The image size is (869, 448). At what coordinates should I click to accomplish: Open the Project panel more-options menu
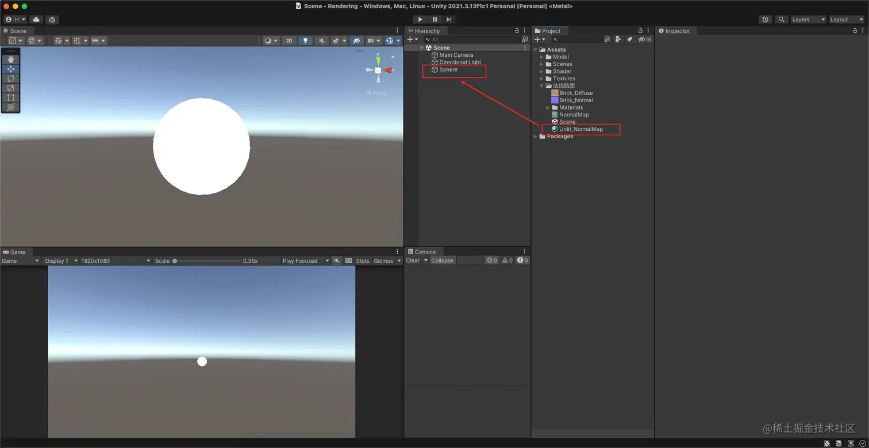click(x=648, y=31)
